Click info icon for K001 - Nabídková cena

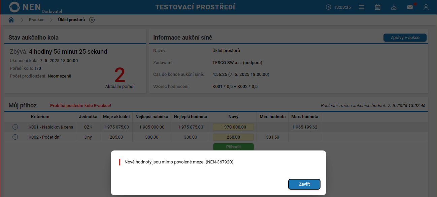(15, 127)
